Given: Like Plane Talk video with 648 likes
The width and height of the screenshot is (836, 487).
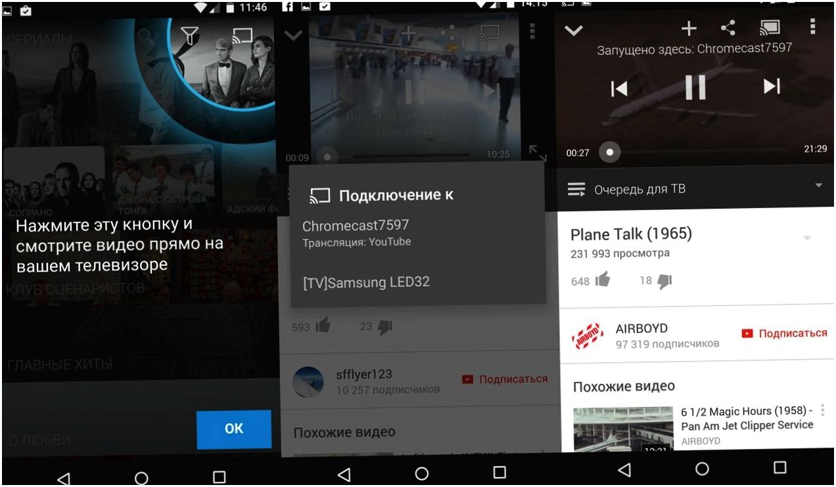Looking at the screenshot, I should tap(602, 280).
